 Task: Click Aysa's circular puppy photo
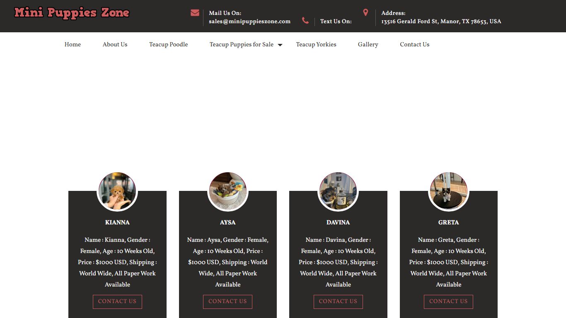click(x=228, y=191)
